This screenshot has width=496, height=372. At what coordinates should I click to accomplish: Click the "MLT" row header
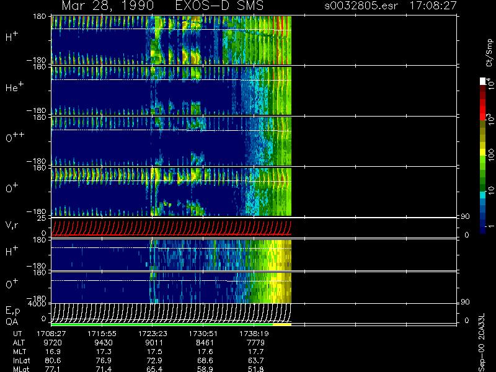tap(19, 352)
